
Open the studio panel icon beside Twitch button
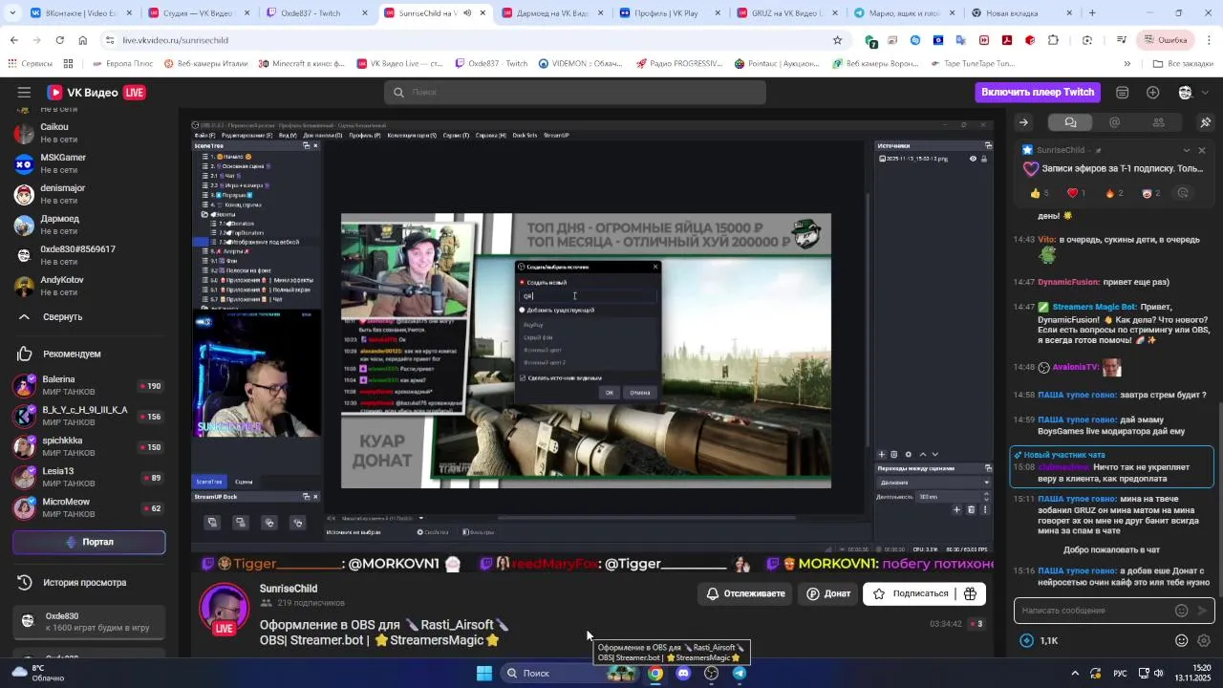pos(1123,93)
